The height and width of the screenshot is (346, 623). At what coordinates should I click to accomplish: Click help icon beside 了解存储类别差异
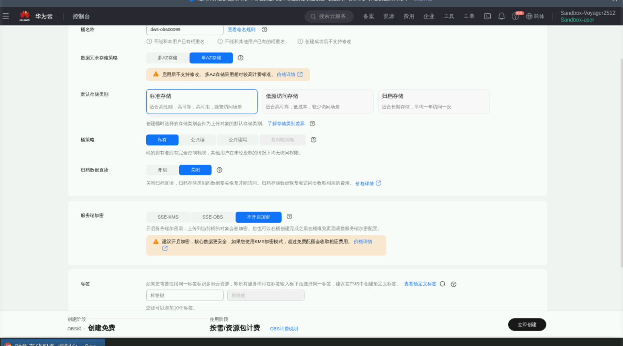(x=312, y=123)
